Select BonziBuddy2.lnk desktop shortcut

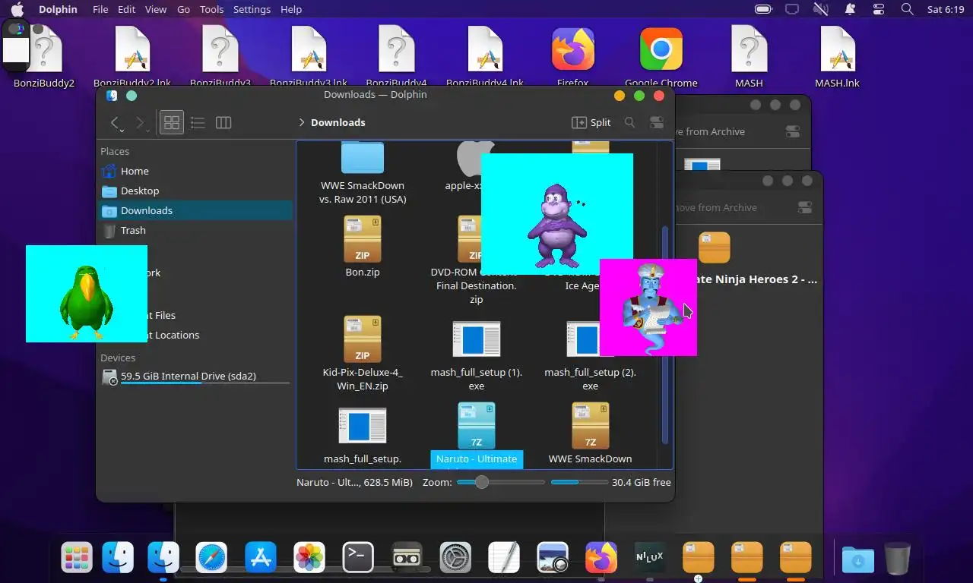(132, 58)
